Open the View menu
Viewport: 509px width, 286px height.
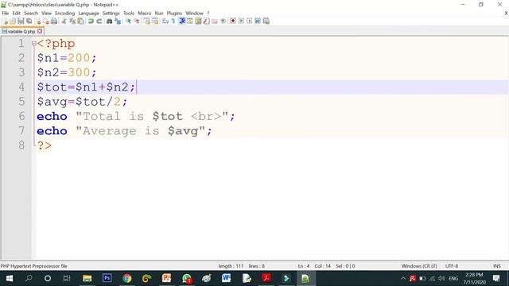pos(46,14)
